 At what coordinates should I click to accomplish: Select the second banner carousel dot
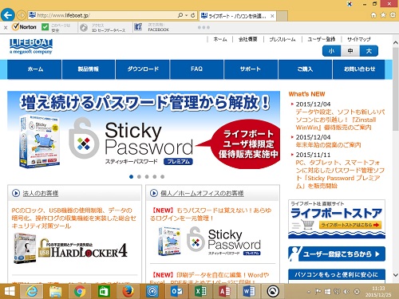point(139,176)
